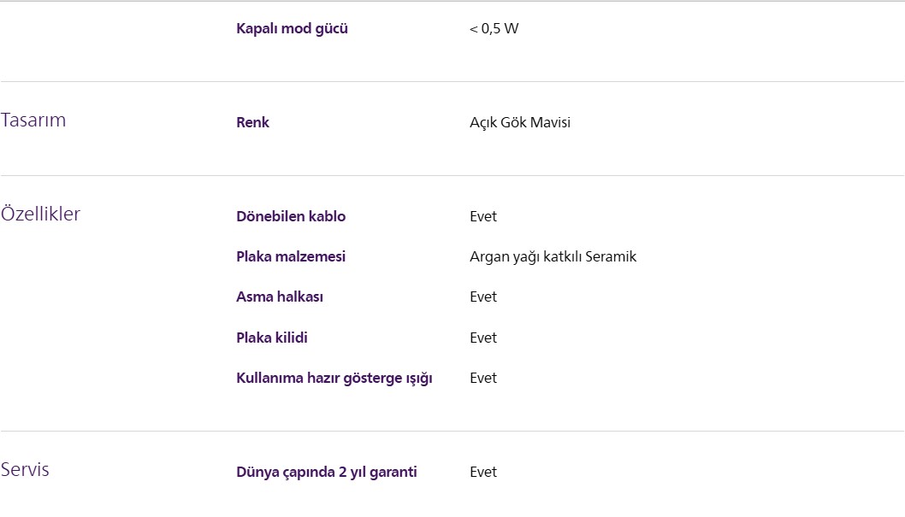This screenshot has width=905, height=517.
Task: Click the Renk specification label
Action: (252, 122)
